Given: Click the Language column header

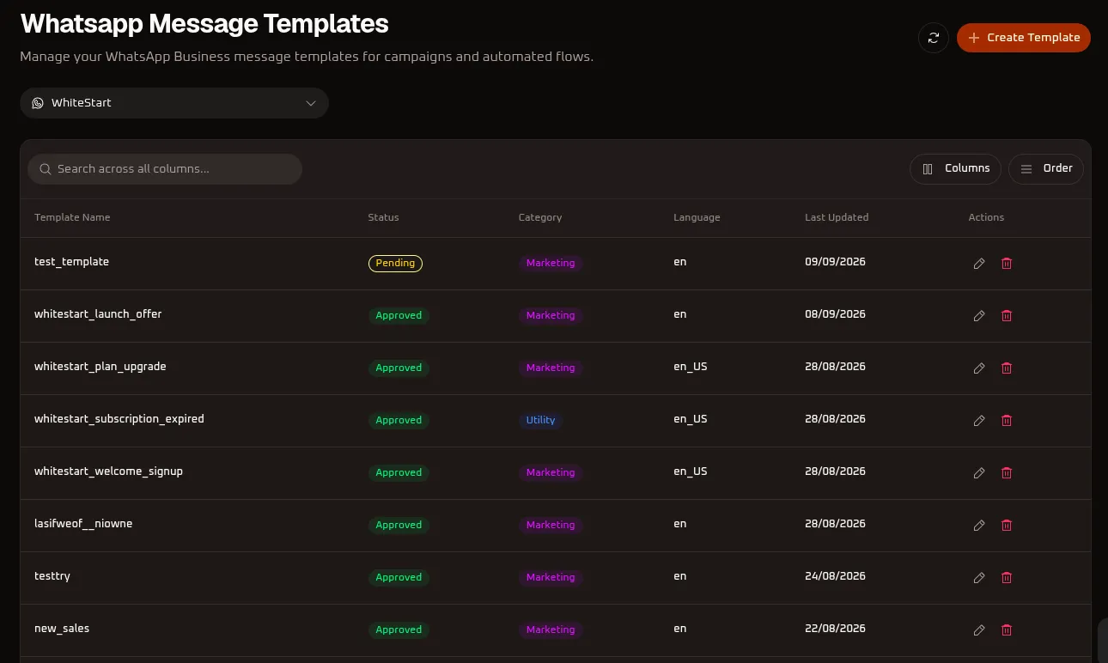Looking at the screenshot, I should point(697,217).
